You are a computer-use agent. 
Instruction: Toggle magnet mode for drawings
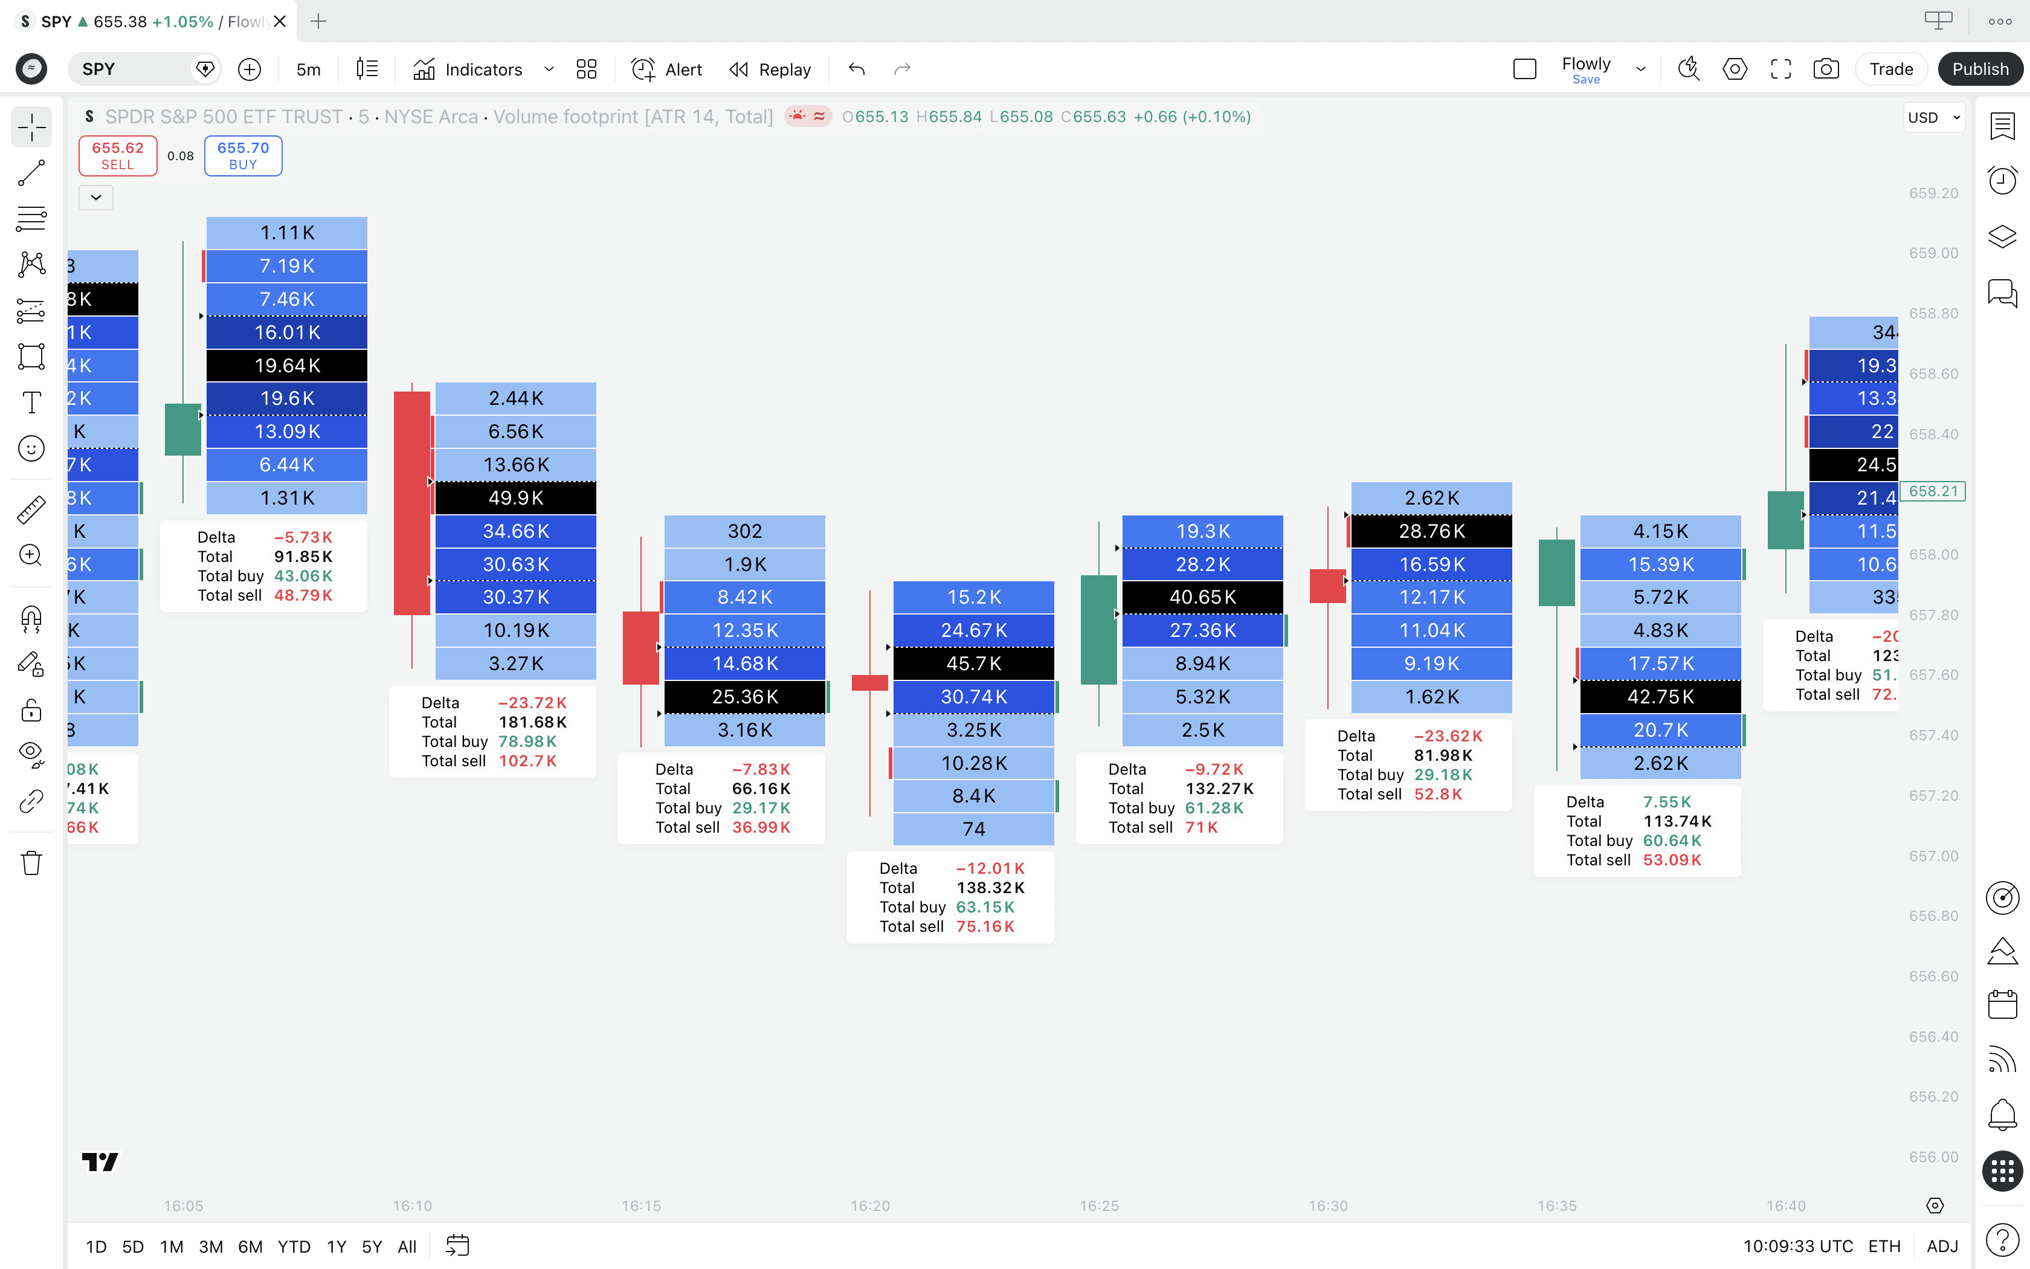click(31, 619)
